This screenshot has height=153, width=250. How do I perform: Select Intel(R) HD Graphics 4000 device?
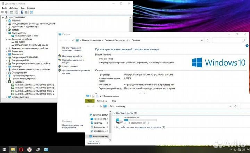[x=26, y=36]
